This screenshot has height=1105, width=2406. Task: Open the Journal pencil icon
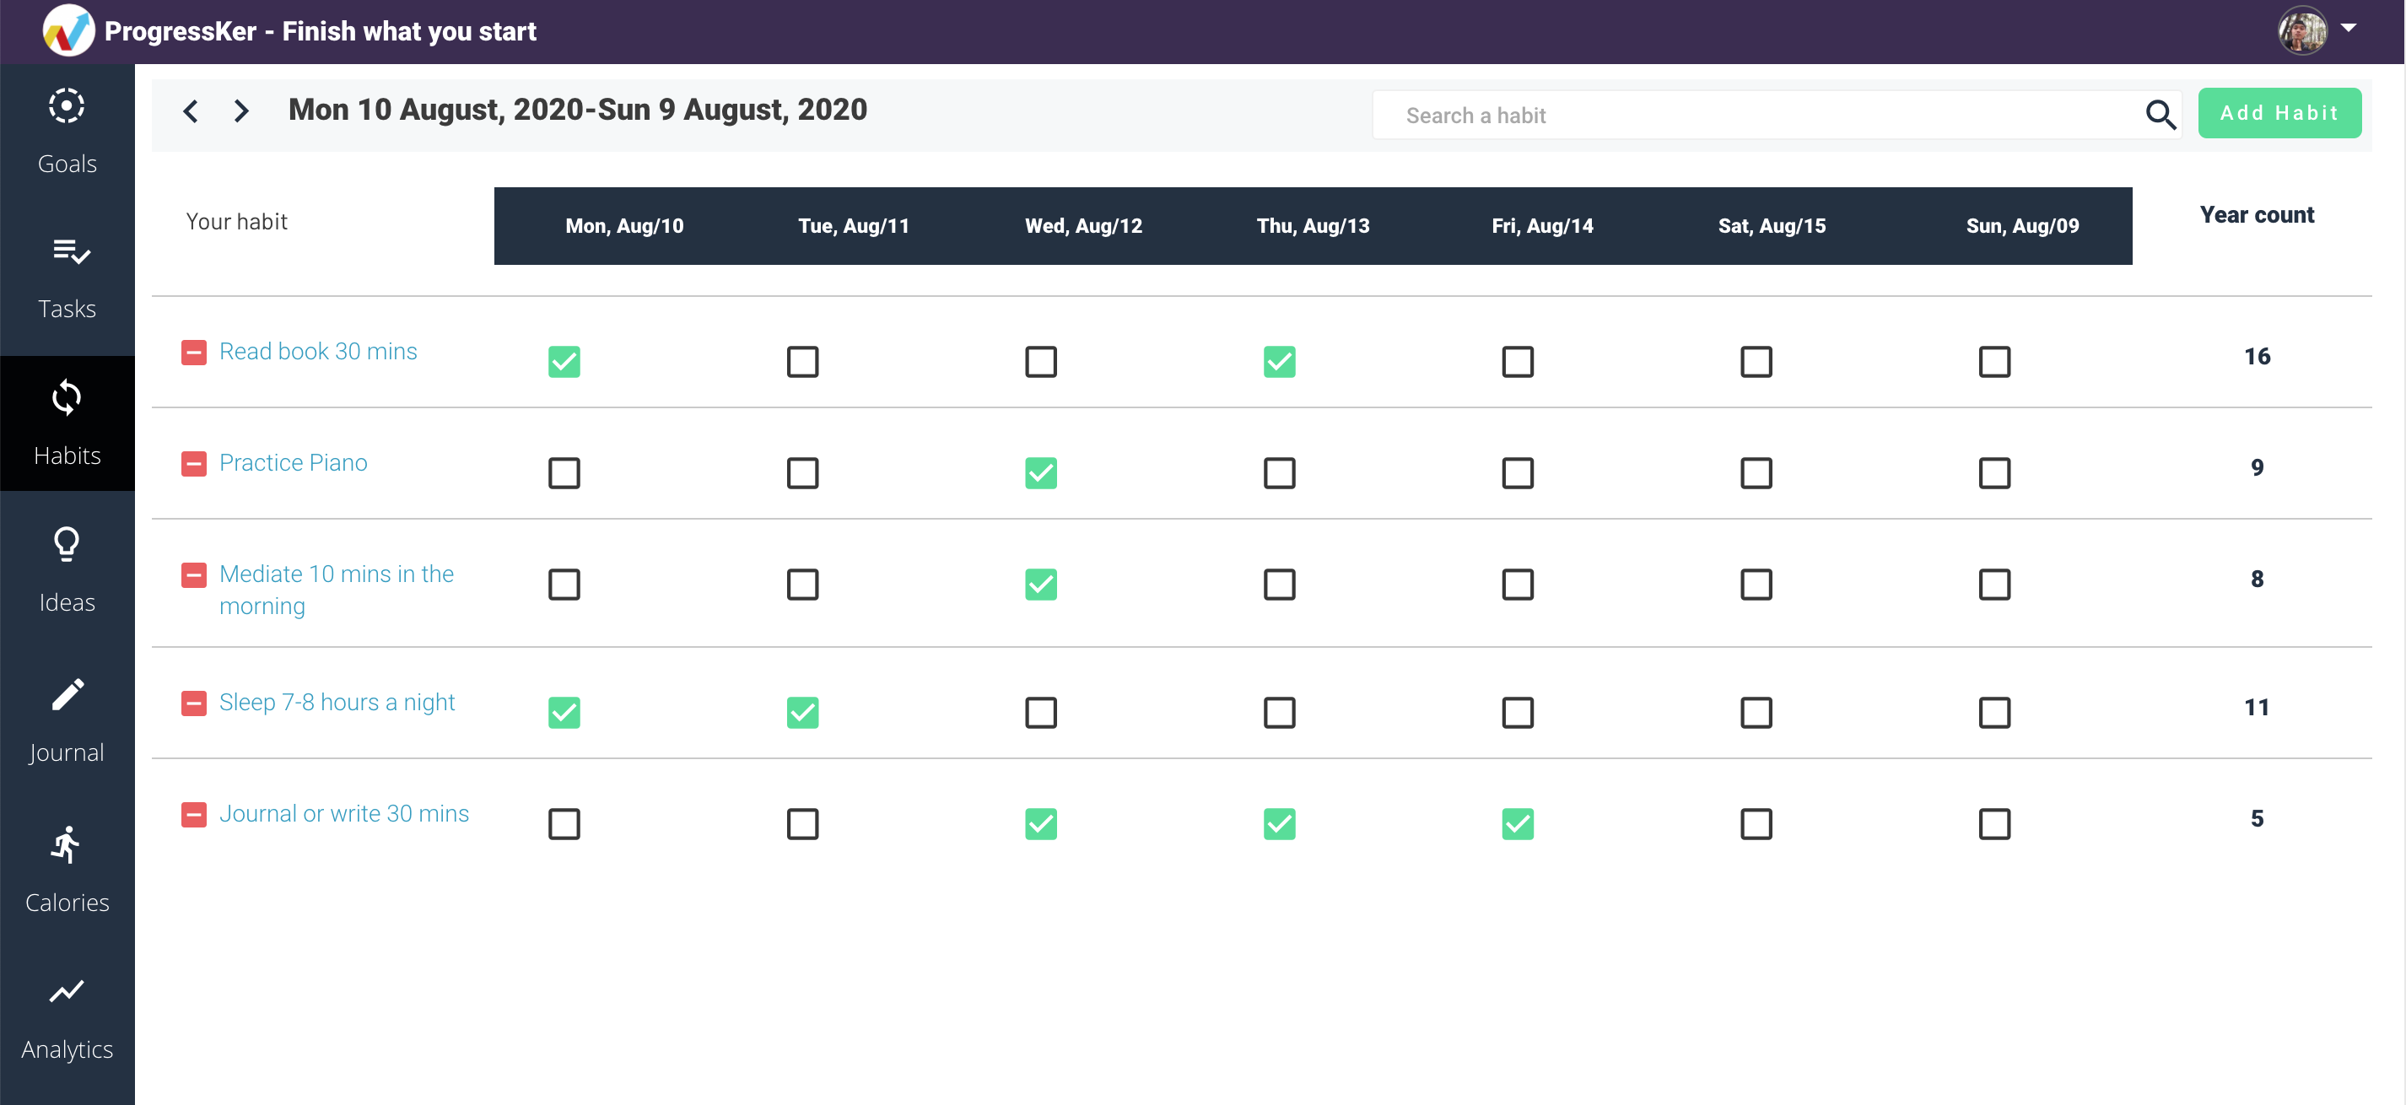[x=67, y=695]
